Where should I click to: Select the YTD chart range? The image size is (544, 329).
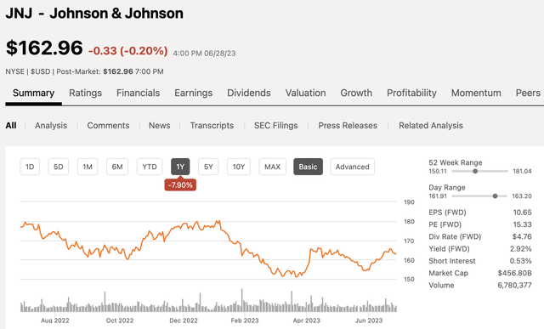tap(150, 167)
